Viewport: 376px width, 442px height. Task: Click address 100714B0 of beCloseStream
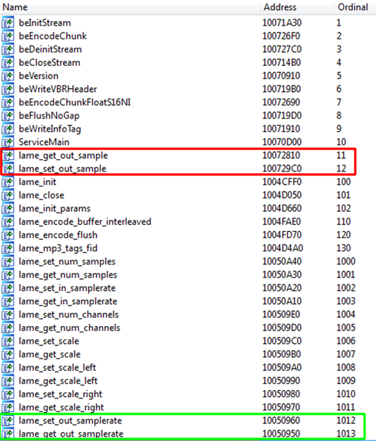[281, 63]
